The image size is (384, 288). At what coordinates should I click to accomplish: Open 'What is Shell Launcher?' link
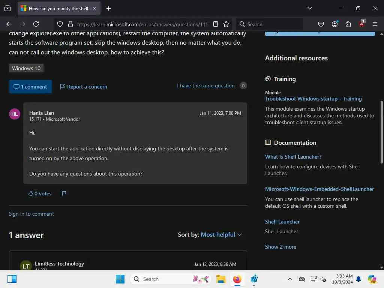click(x=293, y=157)
